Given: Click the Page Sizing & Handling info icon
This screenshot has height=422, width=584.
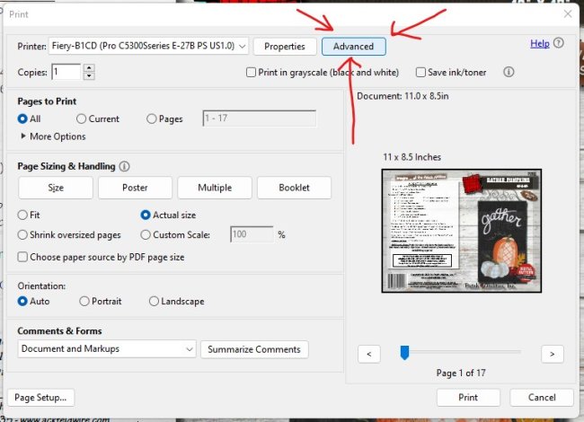Looking at the screenshot, I should pos(124,166).
